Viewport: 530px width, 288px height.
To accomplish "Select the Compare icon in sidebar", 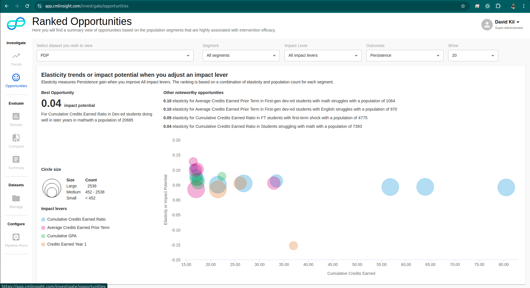I will click(x=16, y=138).
